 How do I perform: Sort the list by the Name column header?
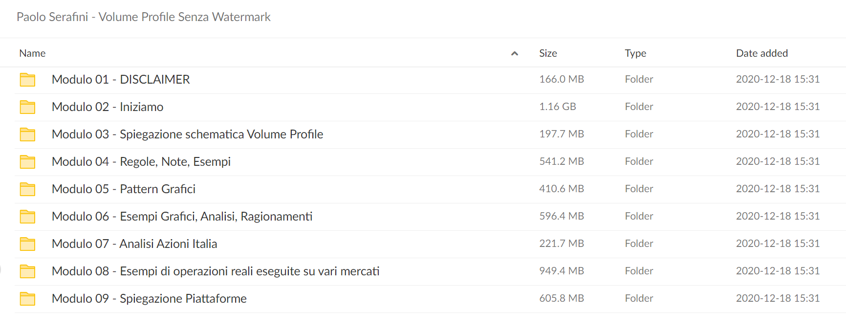tap(32, 53)
